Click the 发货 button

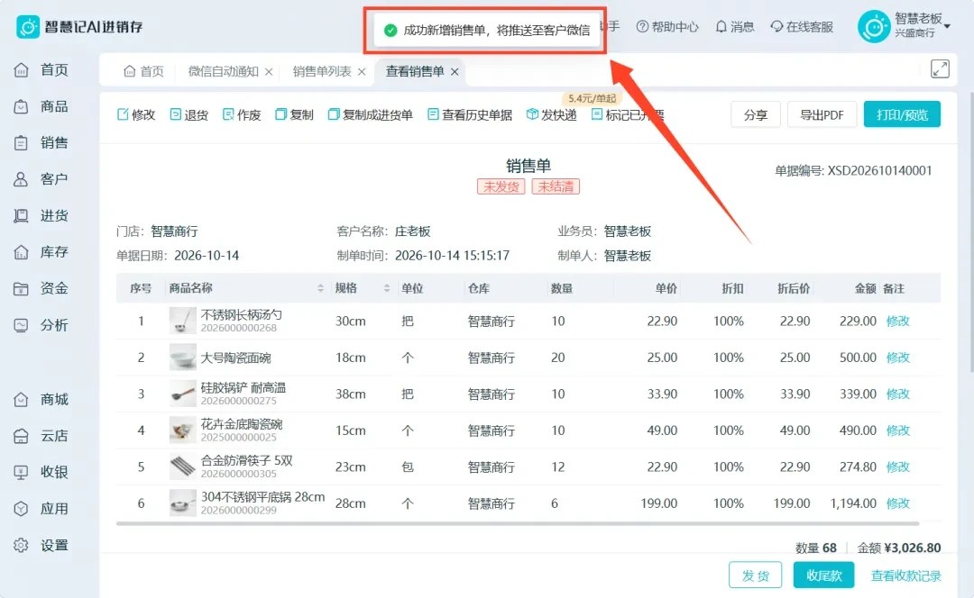756,575
